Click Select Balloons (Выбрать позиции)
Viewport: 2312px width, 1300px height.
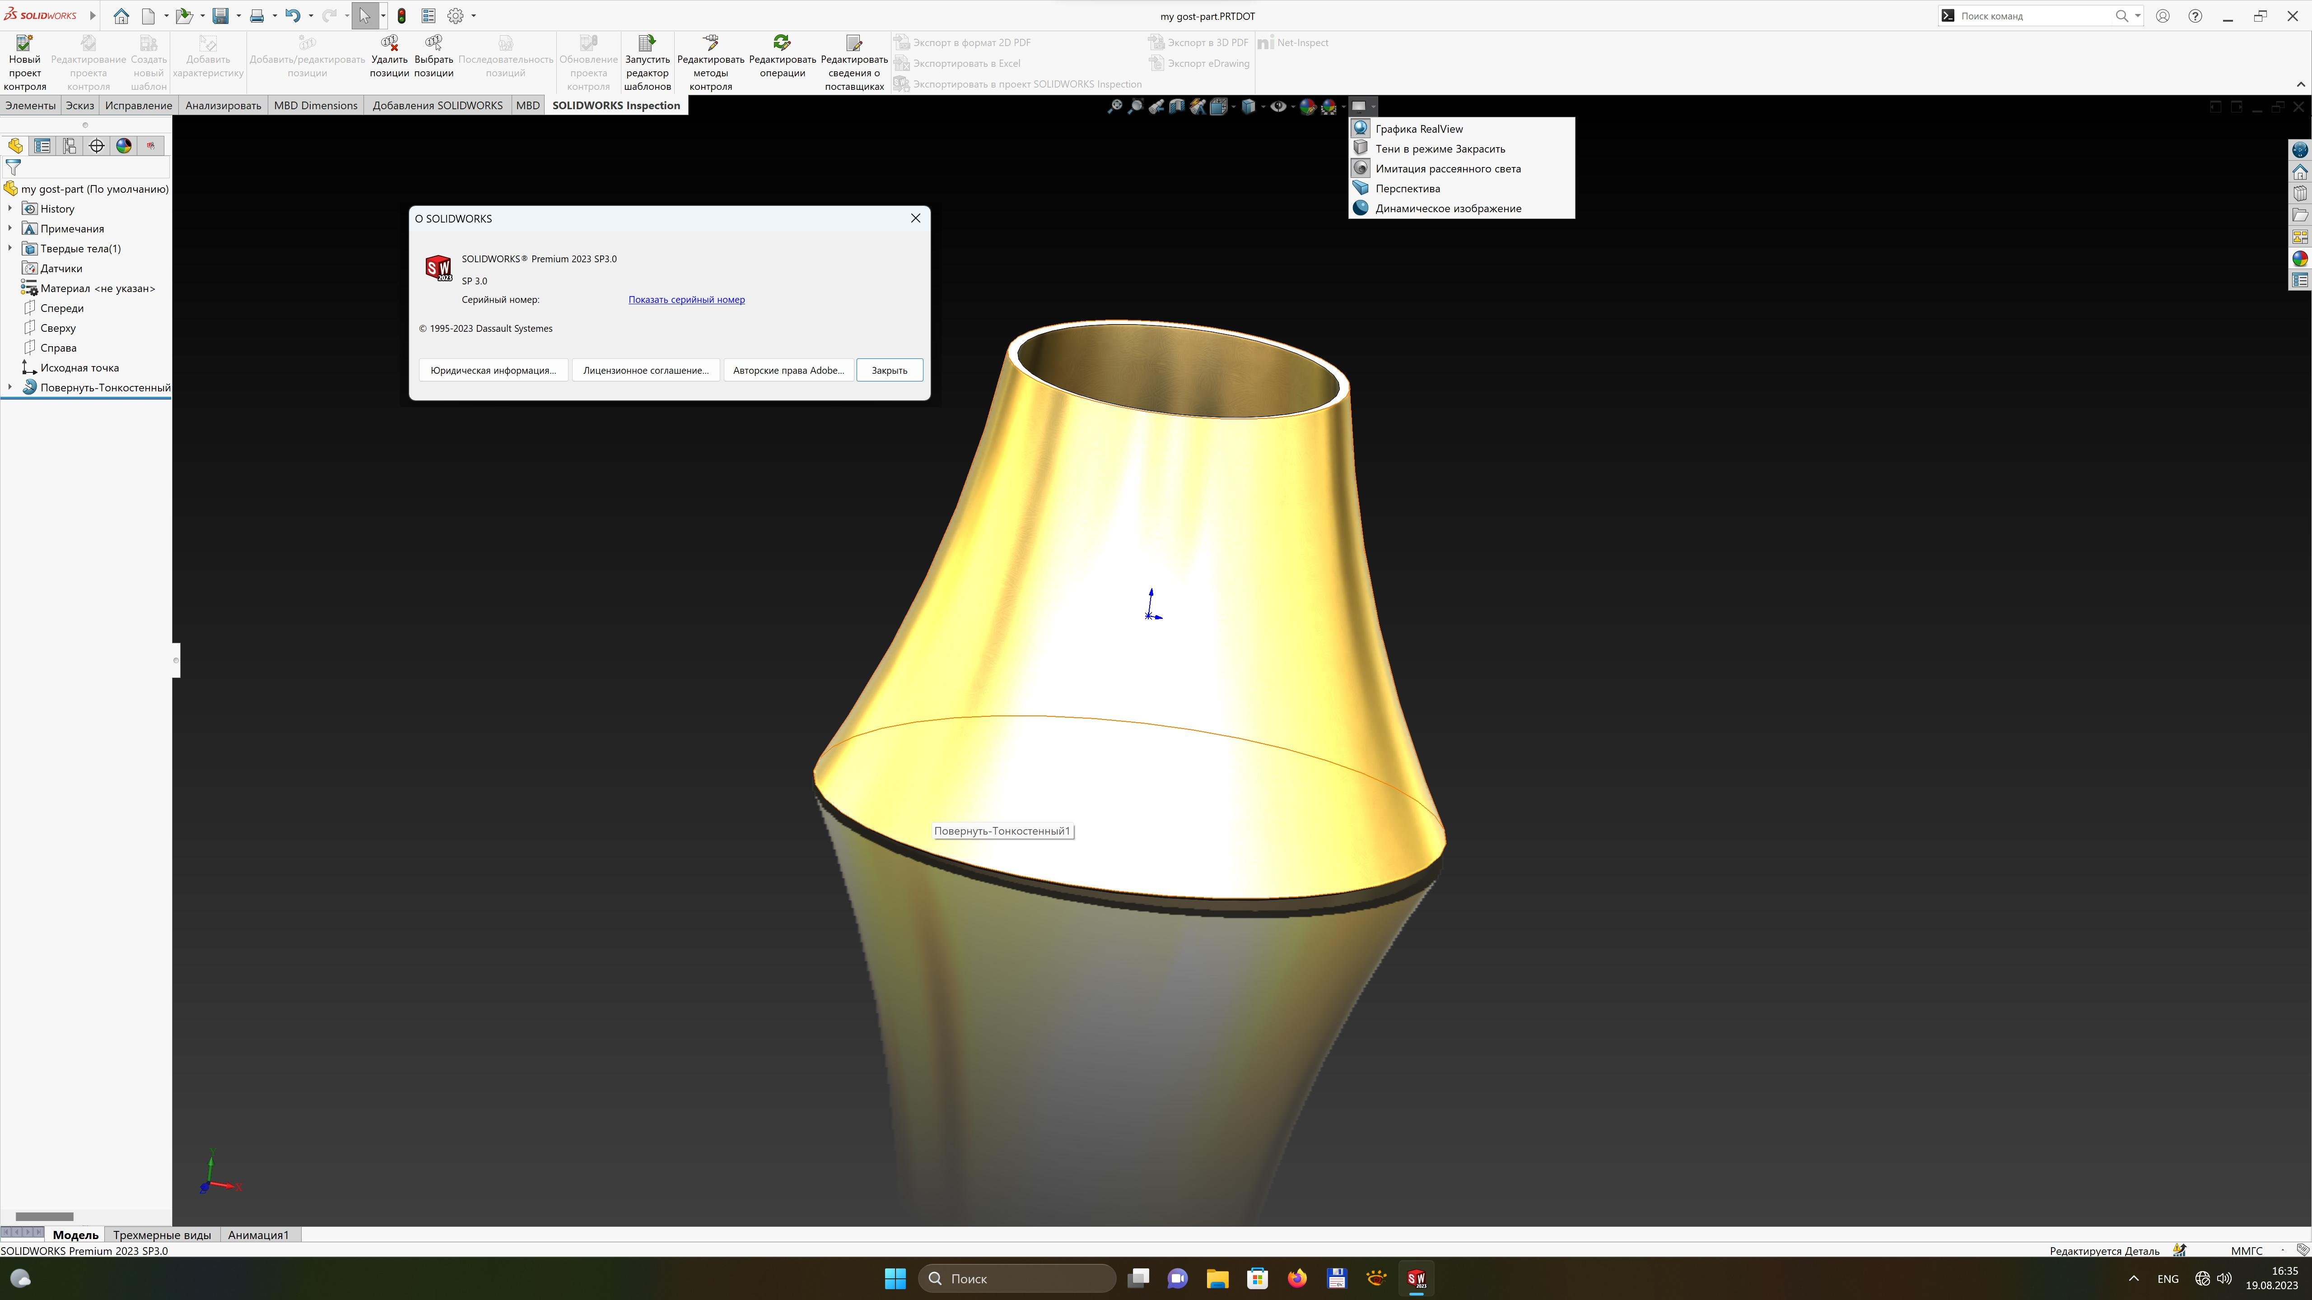tap(433, 56)
